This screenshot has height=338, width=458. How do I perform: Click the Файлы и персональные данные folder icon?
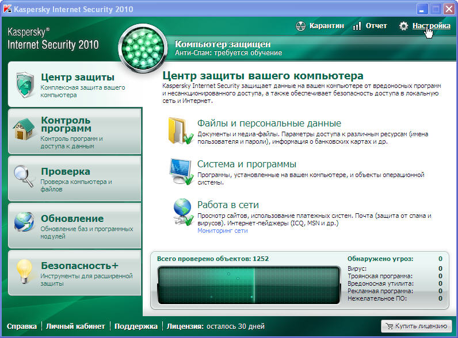point(181,130)
